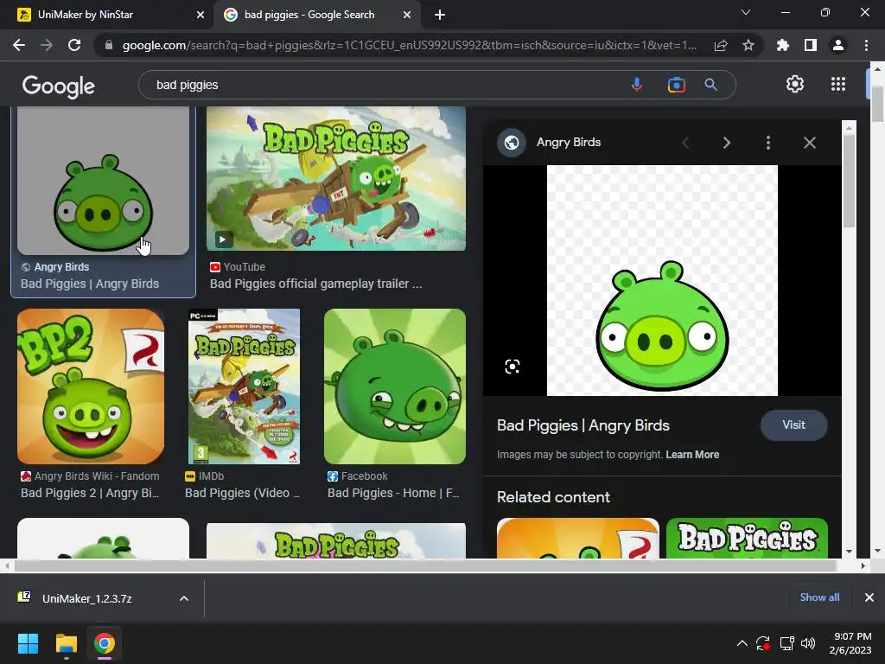Viewport: 885px width, 664px height.
Task: Click the address bar URL
Action: coord(409,45)
